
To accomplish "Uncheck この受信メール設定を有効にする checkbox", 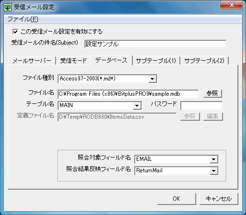I will [15, 32].
